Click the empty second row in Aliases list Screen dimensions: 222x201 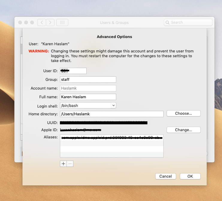(x=111, y=143)
